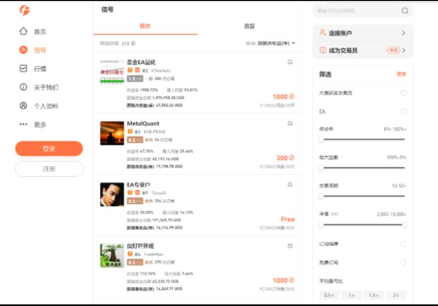This screenshot has height=306, width=438.
Task: Open the MetalQuant signal title
Action: coord(143,123)
